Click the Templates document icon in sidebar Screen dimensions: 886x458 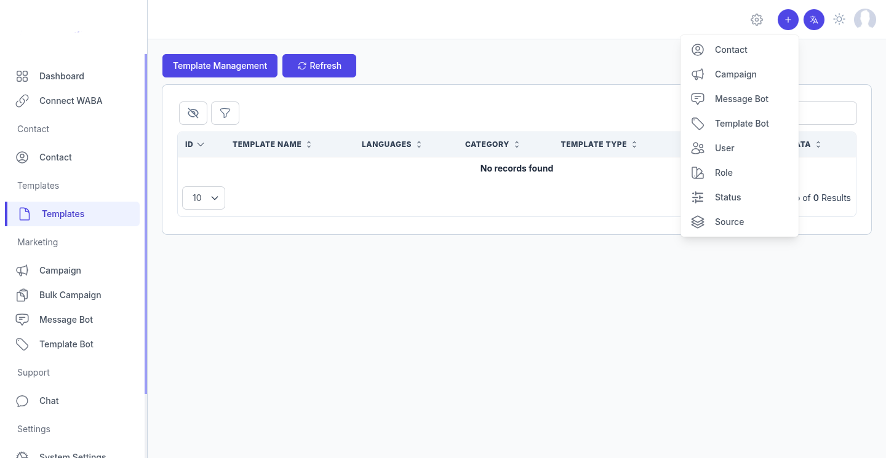25,214
